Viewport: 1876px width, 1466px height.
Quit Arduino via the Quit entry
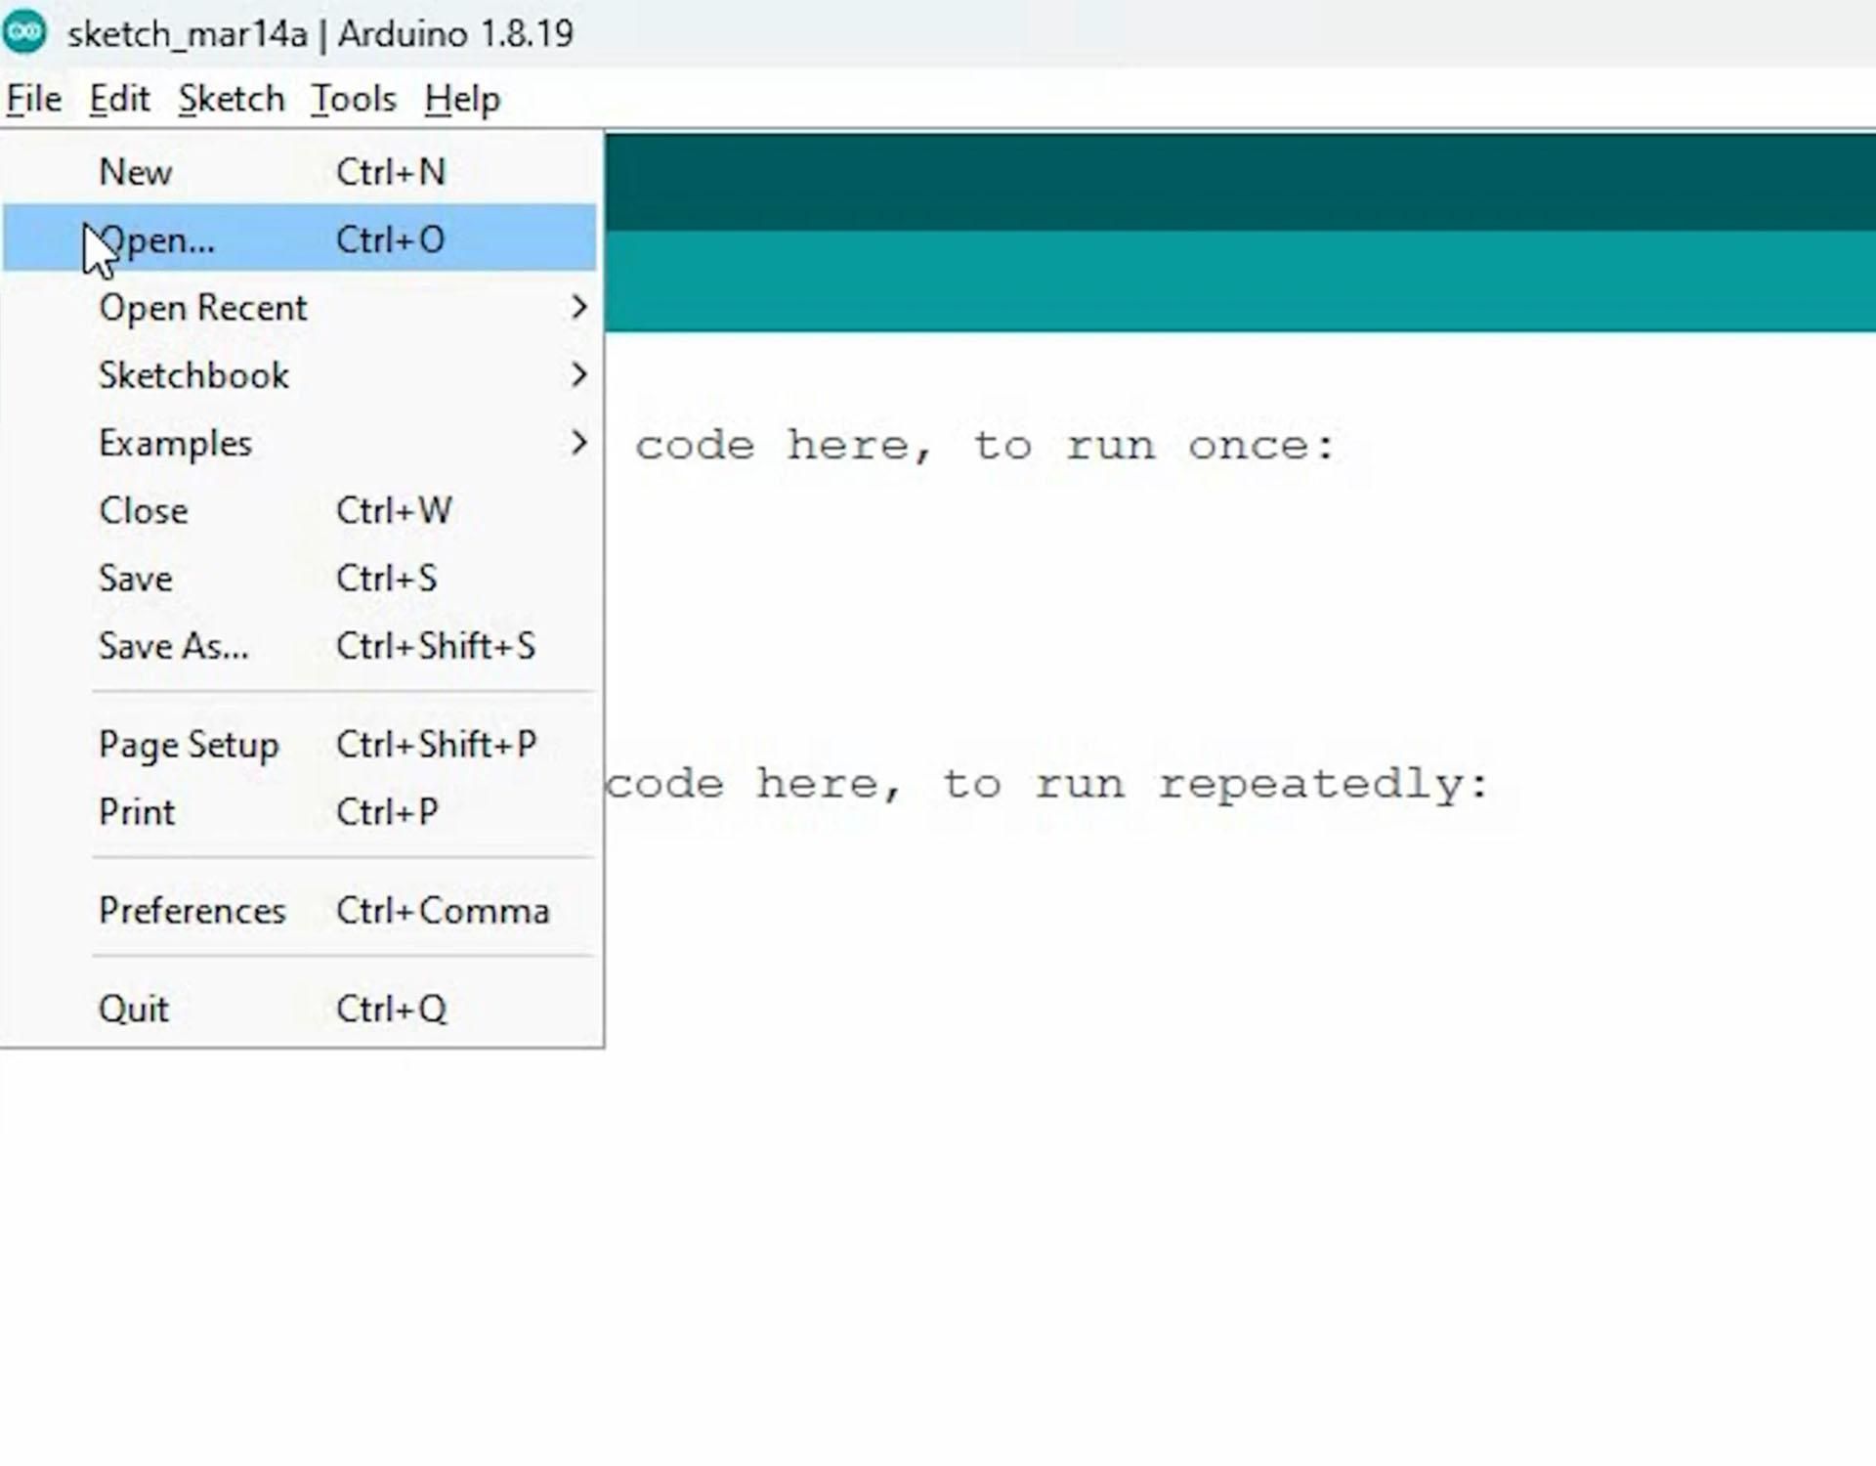click(x=299, y=1008)
